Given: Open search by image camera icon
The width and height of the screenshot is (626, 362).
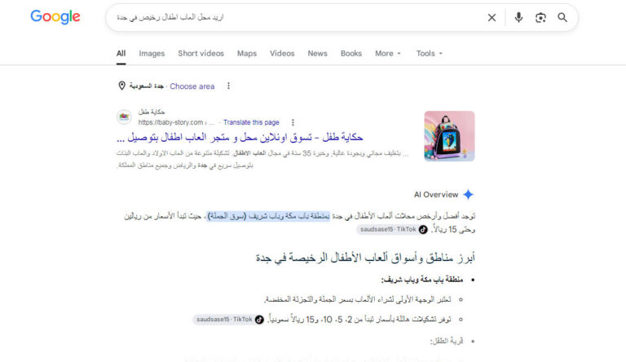Looking at the screenshot, I should coord(540,18).
